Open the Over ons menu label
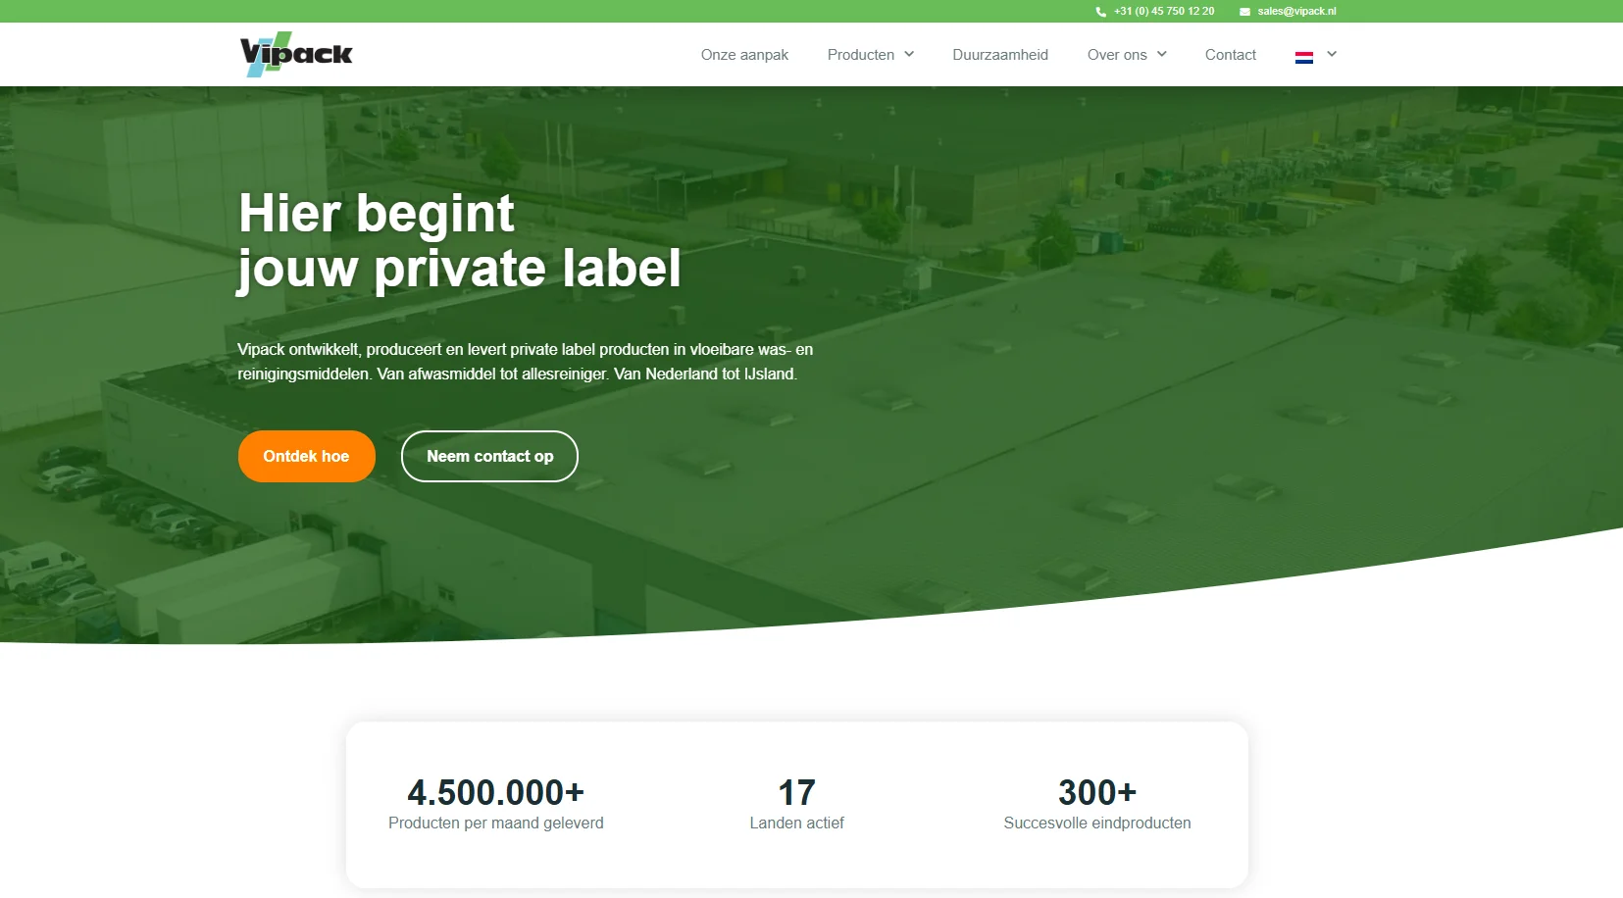Viewport: 1623px width, 898px height. tap(1117, 55)
